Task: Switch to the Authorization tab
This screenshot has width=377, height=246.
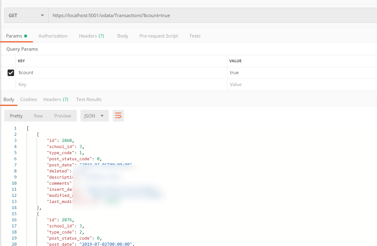Action: coord(53,36)
